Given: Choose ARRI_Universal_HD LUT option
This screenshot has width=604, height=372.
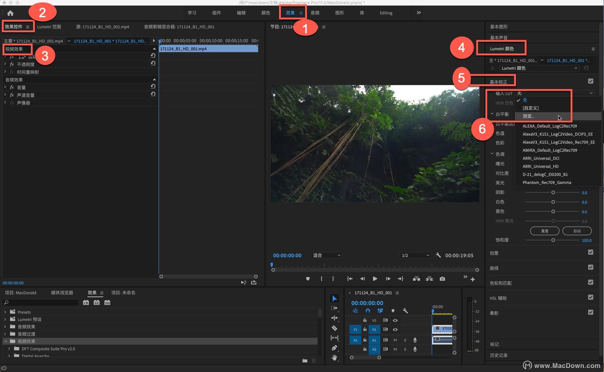Looking at the screenshot, I should tap(558, 166).
